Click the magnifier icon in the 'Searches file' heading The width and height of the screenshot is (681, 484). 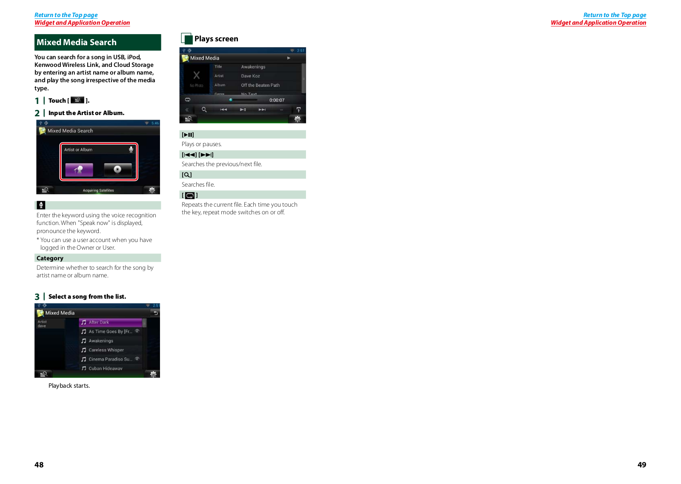click(187, 175)
